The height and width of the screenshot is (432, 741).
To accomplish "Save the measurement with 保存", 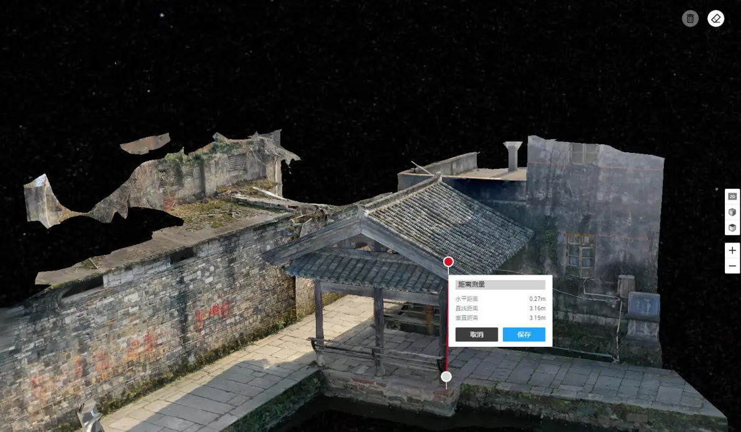I will (x=523, y=334).
